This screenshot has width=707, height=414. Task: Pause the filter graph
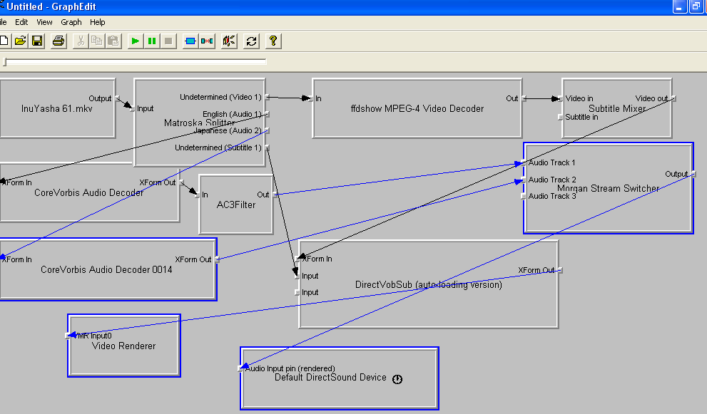click(152, 41)
